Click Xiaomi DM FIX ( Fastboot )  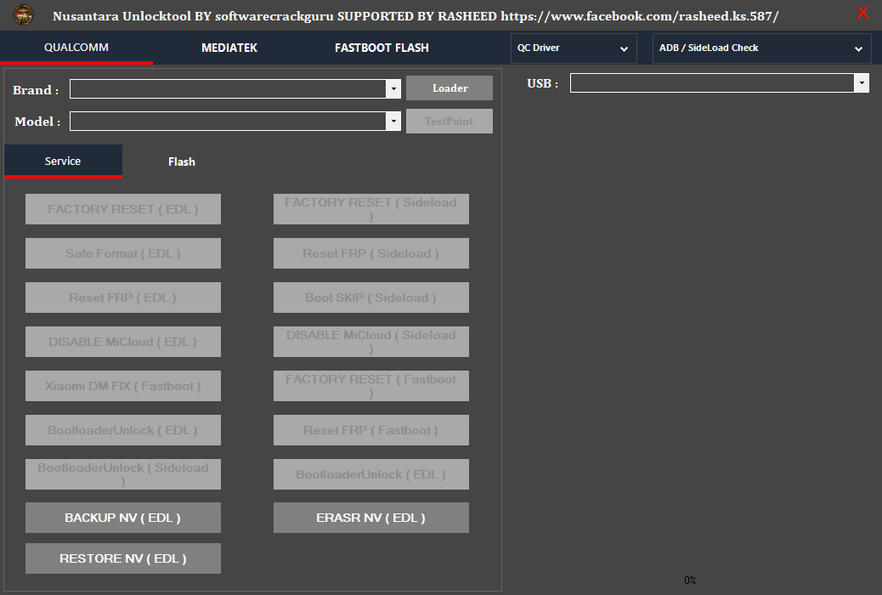tap(122, 385)
